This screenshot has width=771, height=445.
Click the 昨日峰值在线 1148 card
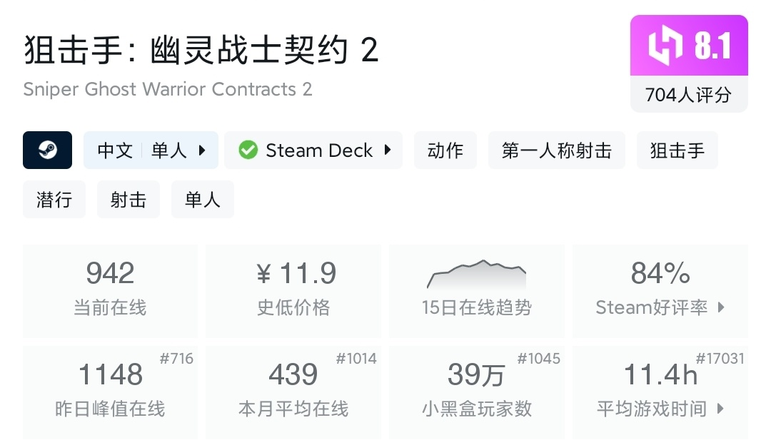click(110, 392)
